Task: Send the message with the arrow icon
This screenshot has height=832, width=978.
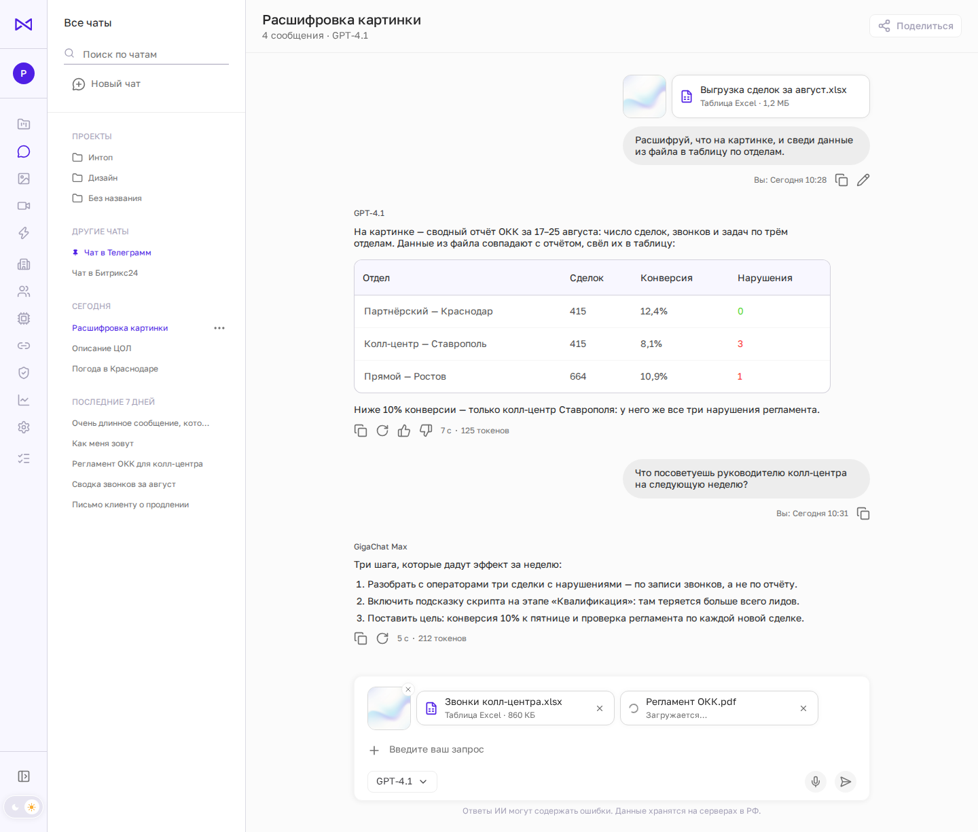Action: pyautogui.click(x=846, y=782)
